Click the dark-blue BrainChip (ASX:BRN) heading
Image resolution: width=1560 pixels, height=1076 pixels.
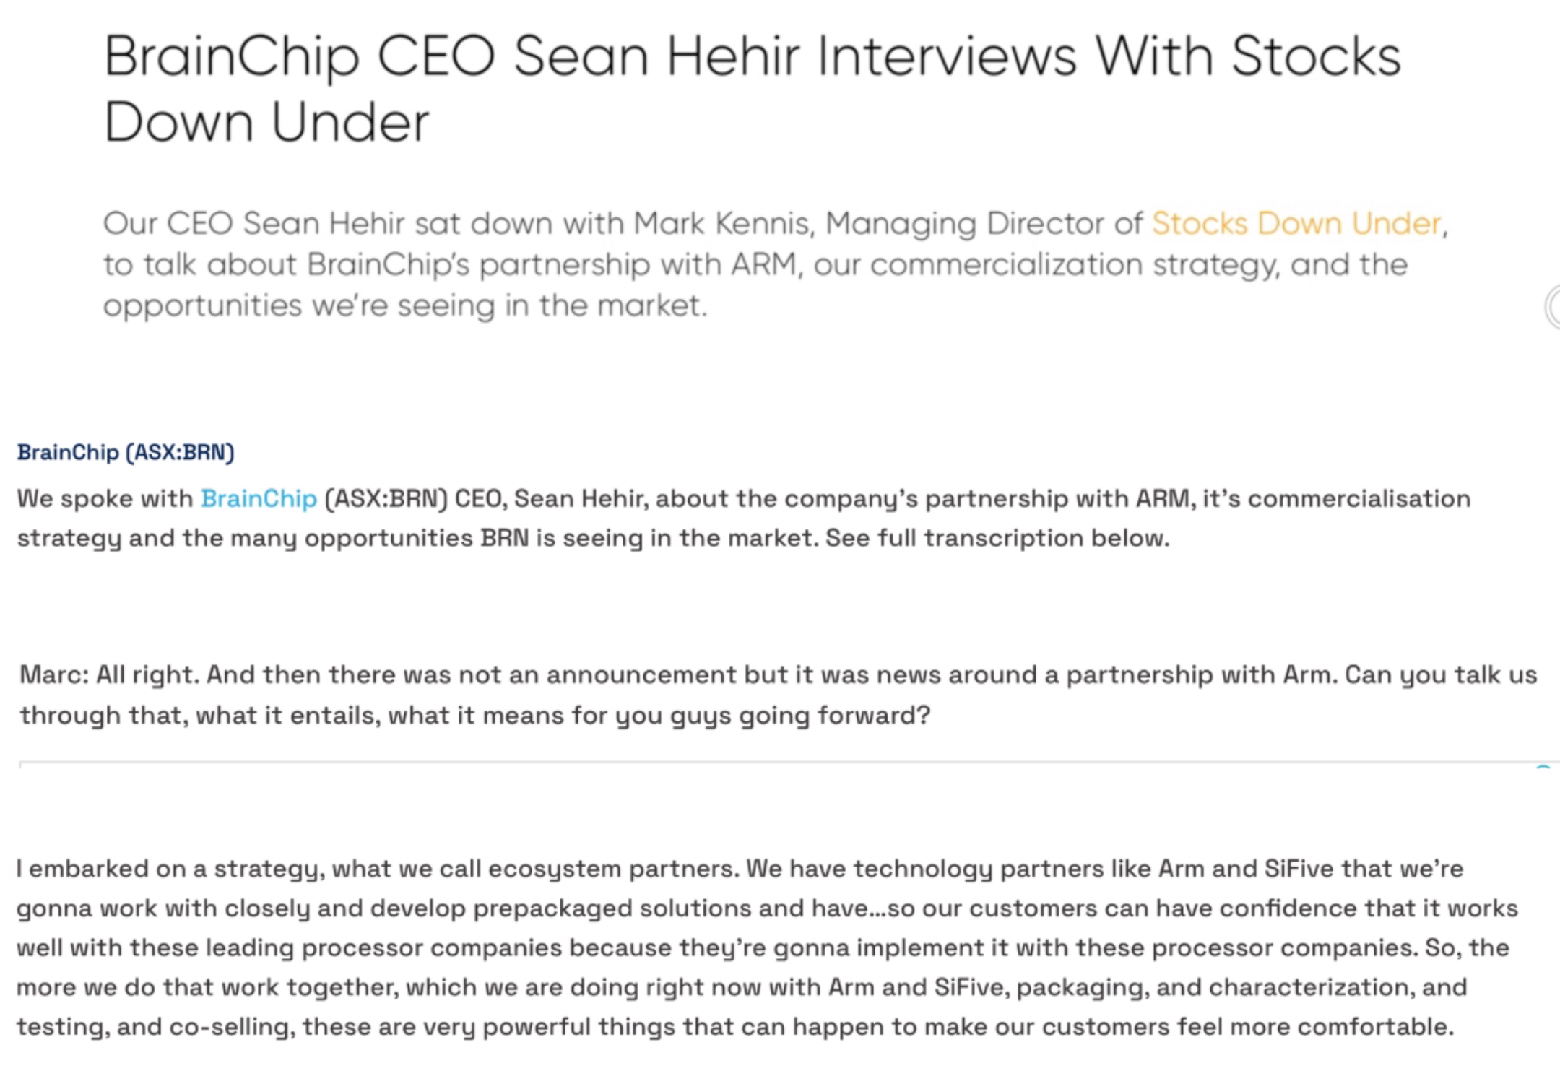[126, 453]
